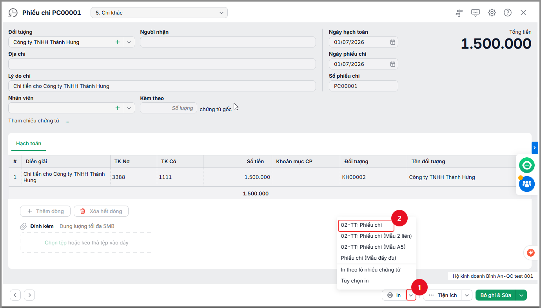541x308 pixels.
Task: Expand Tiện ích dropdown arrow
Action: tap(467, 295)
